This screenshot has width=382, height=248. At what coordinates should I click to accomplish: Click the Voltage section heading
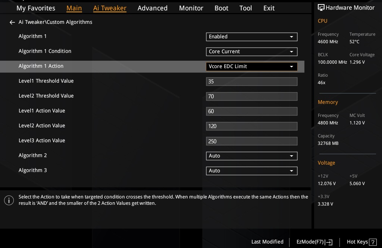(x=326, y=163)
